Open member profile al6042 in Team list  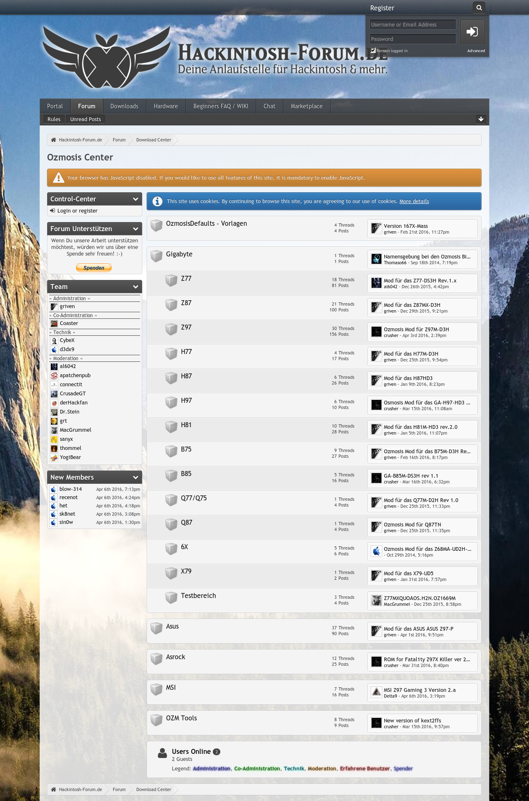point(68,366)
